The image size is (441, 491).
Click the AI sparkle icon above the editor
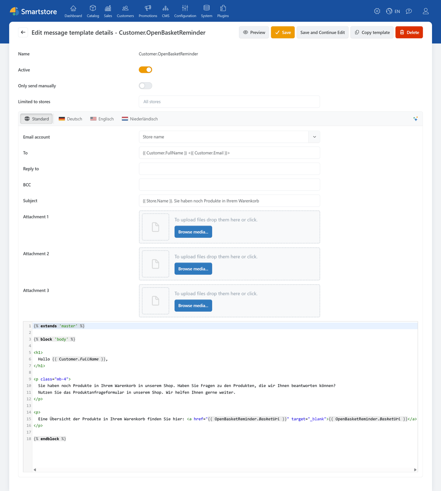click(x=416, y=119)
